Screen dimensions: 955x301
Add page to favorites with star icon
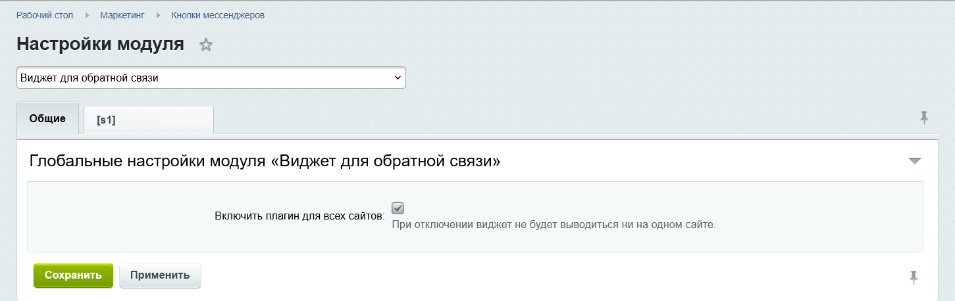coord(206,45)
